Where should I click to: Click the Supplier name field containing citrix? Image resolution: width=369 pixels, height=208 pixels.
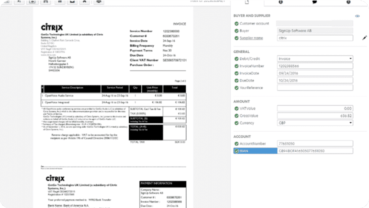(x=315, y=38)
